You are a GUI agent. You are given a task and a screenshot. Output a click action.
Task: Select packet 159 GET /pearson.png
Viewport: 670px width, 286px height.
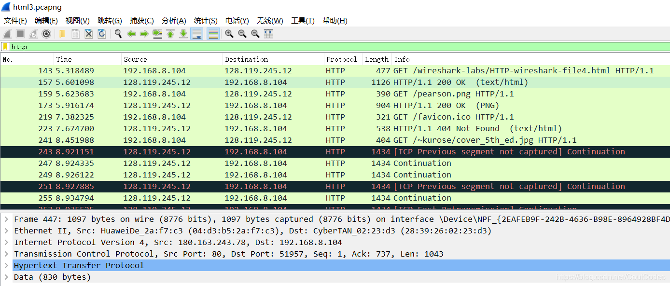point(335,94)
